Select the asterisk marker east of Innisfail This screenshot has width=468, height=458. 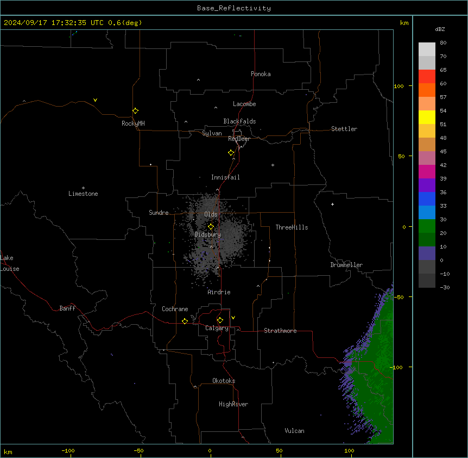tap(273, 165)
